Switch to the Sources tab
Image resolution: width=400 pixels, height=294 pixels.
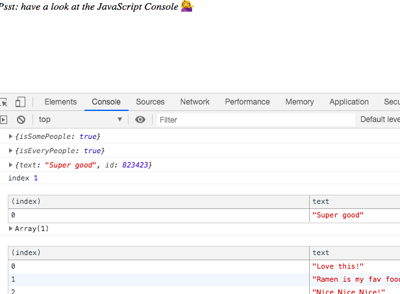coord(150,102)
